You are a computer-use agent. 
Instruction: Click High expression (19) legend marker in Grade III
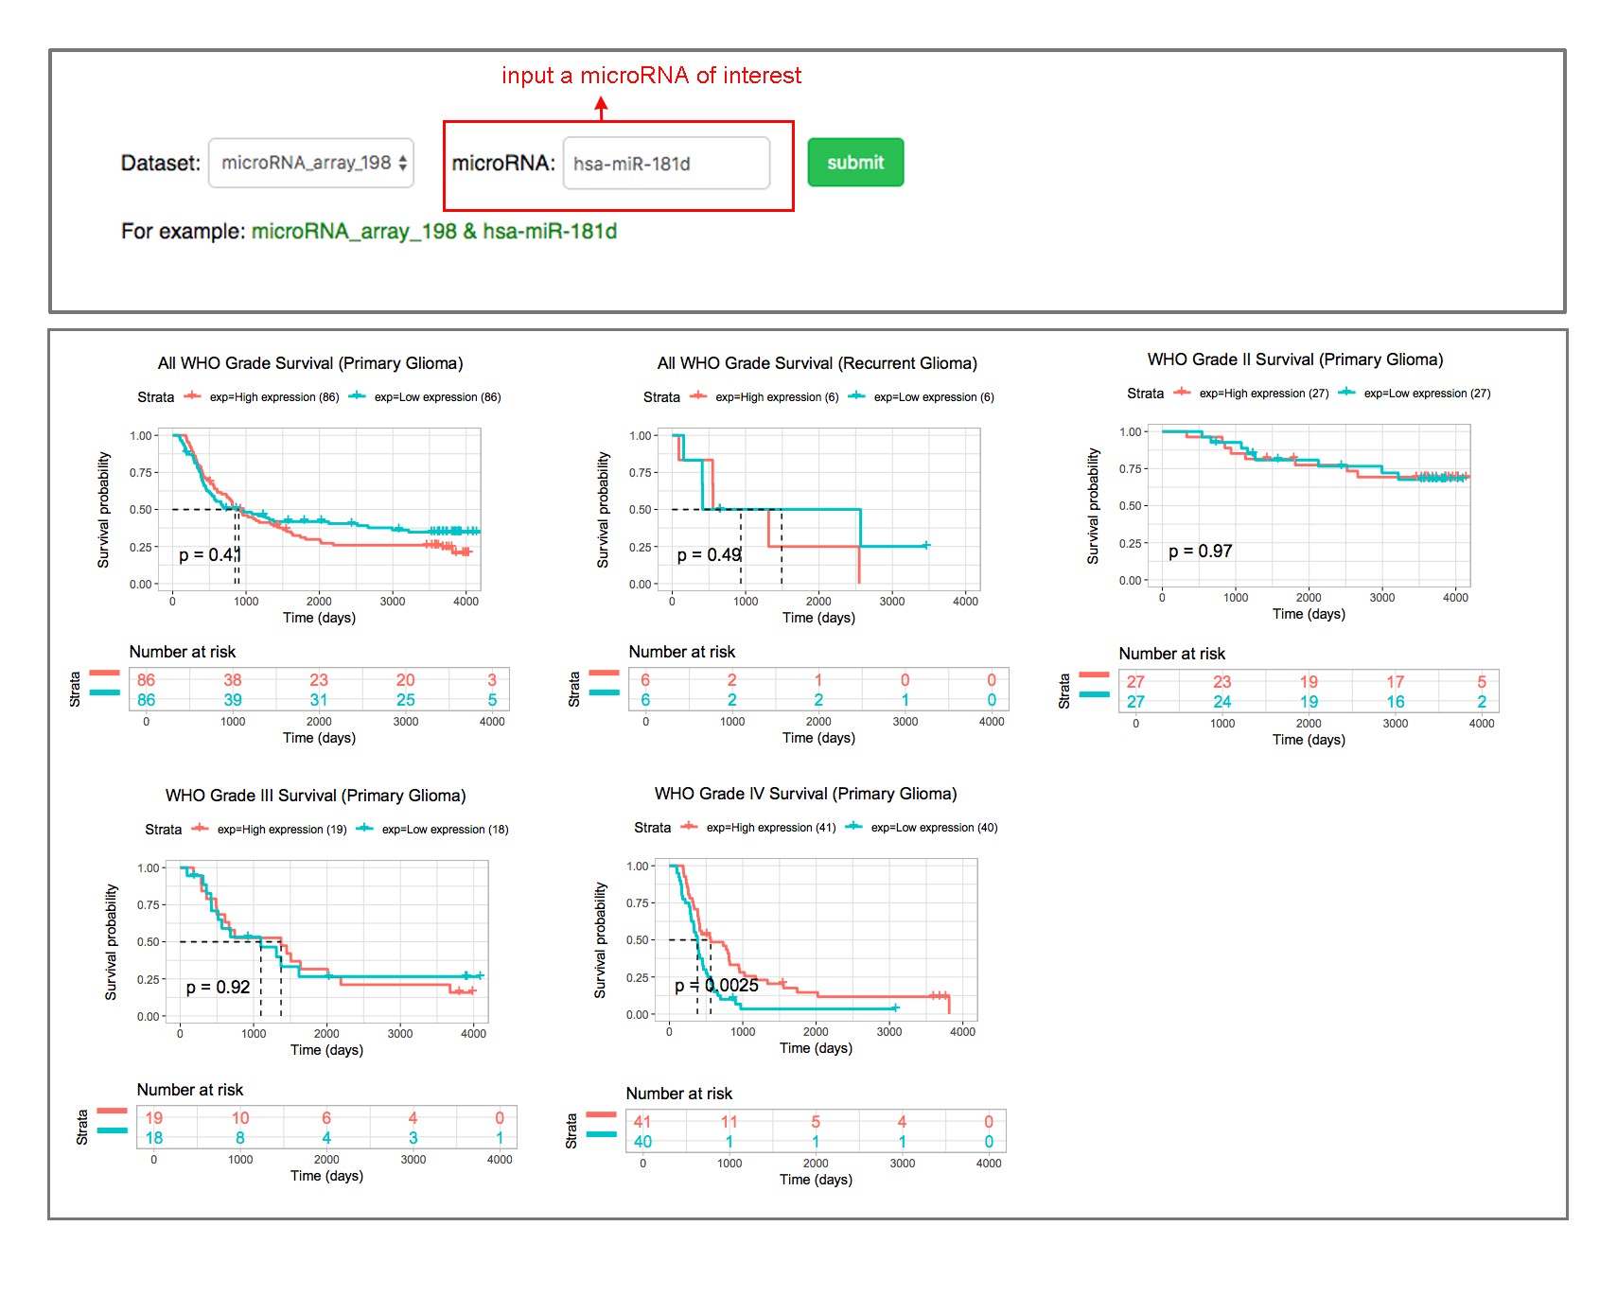[200, 829]
